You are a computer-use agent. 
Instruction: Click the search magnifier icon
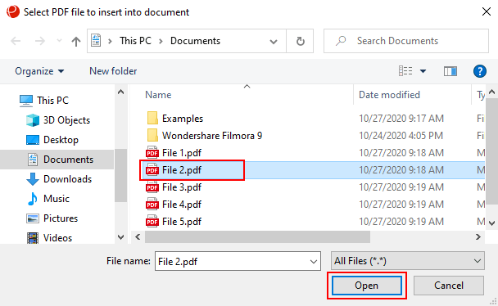[341, 41]
